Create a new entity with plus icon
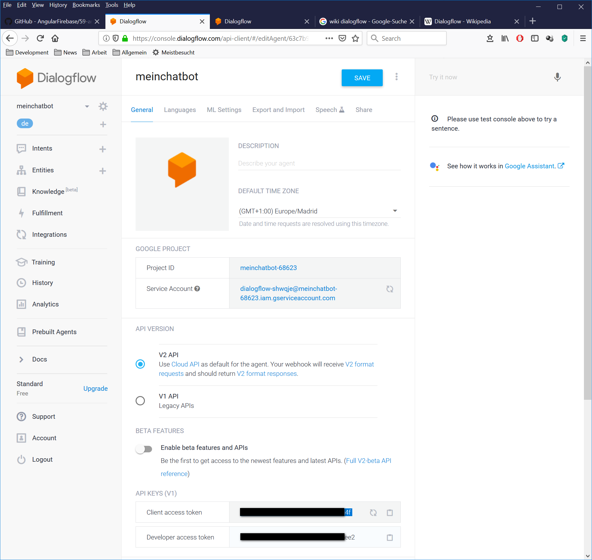This screenshot has width=592, height=560. (103, 171)
